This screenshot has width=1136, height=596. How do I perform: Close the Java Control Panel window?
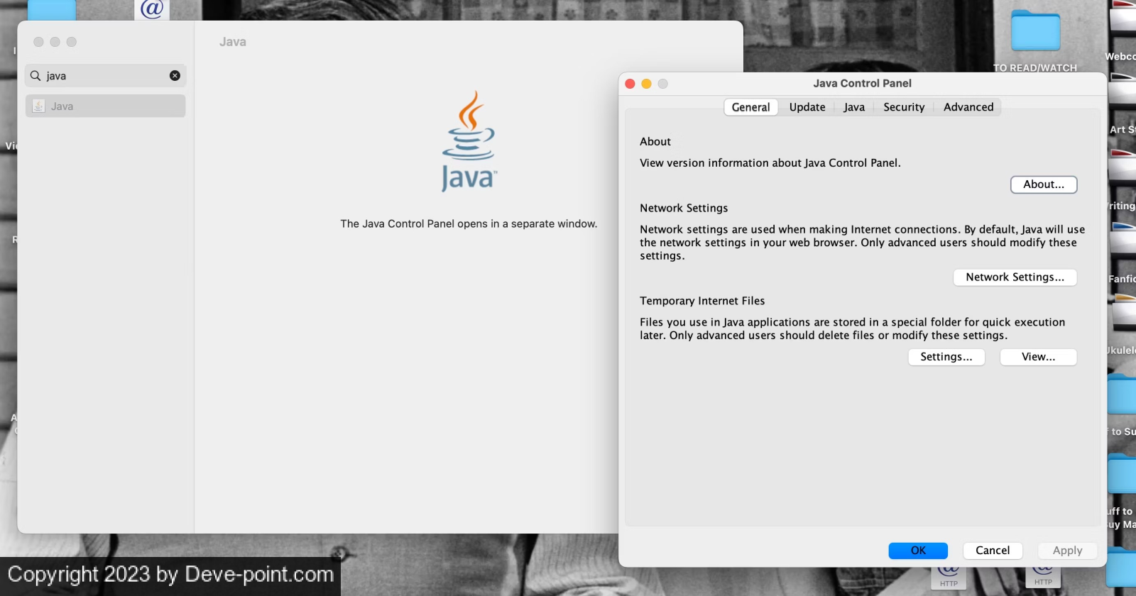point(630,84)
